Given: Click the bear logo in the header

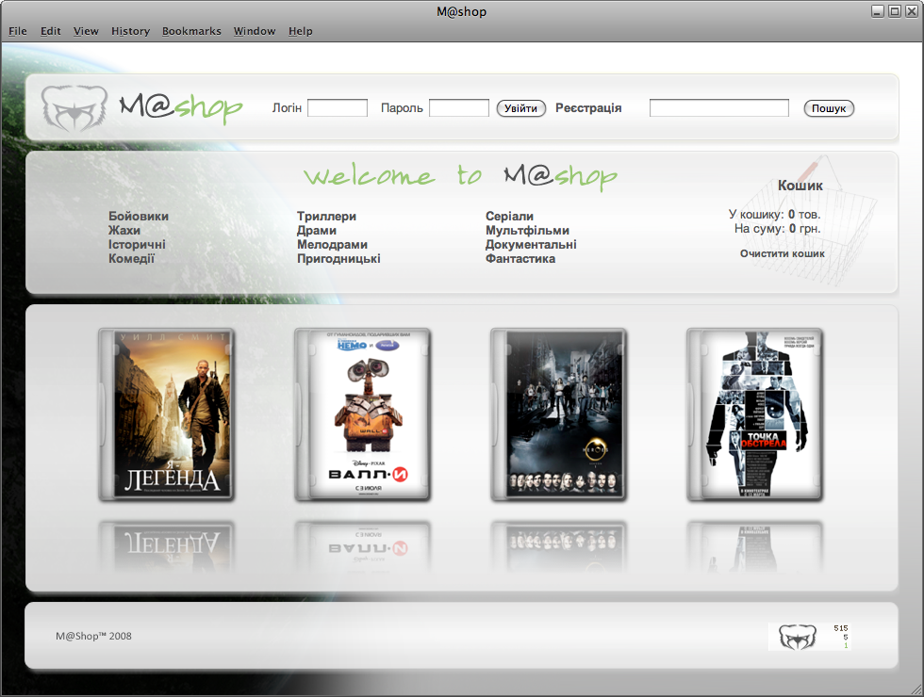Looking at the screenshot, I should (74, 107).
